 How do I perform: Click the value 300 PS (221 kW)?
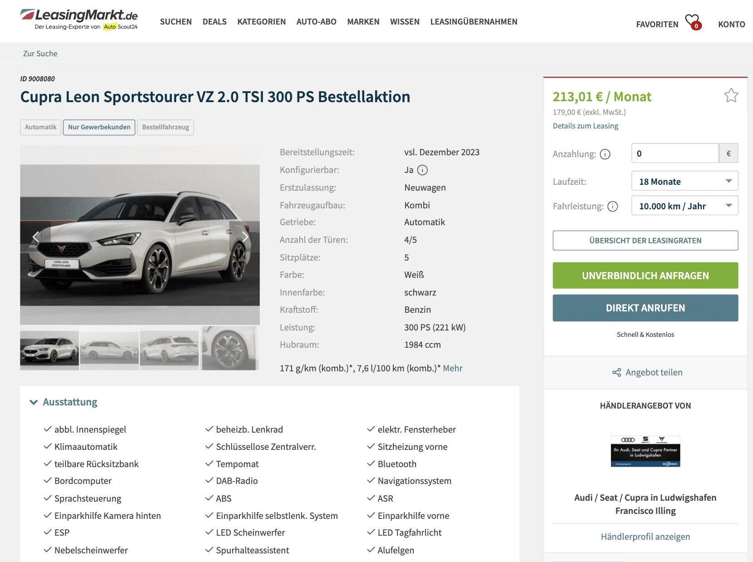click(x=435, y=327)
